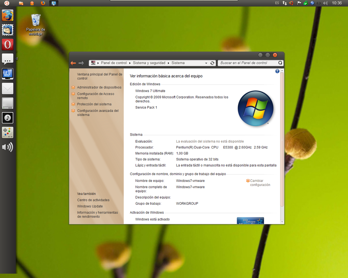
Task: Open Firefox from the top panel
Action: point(43,3)
